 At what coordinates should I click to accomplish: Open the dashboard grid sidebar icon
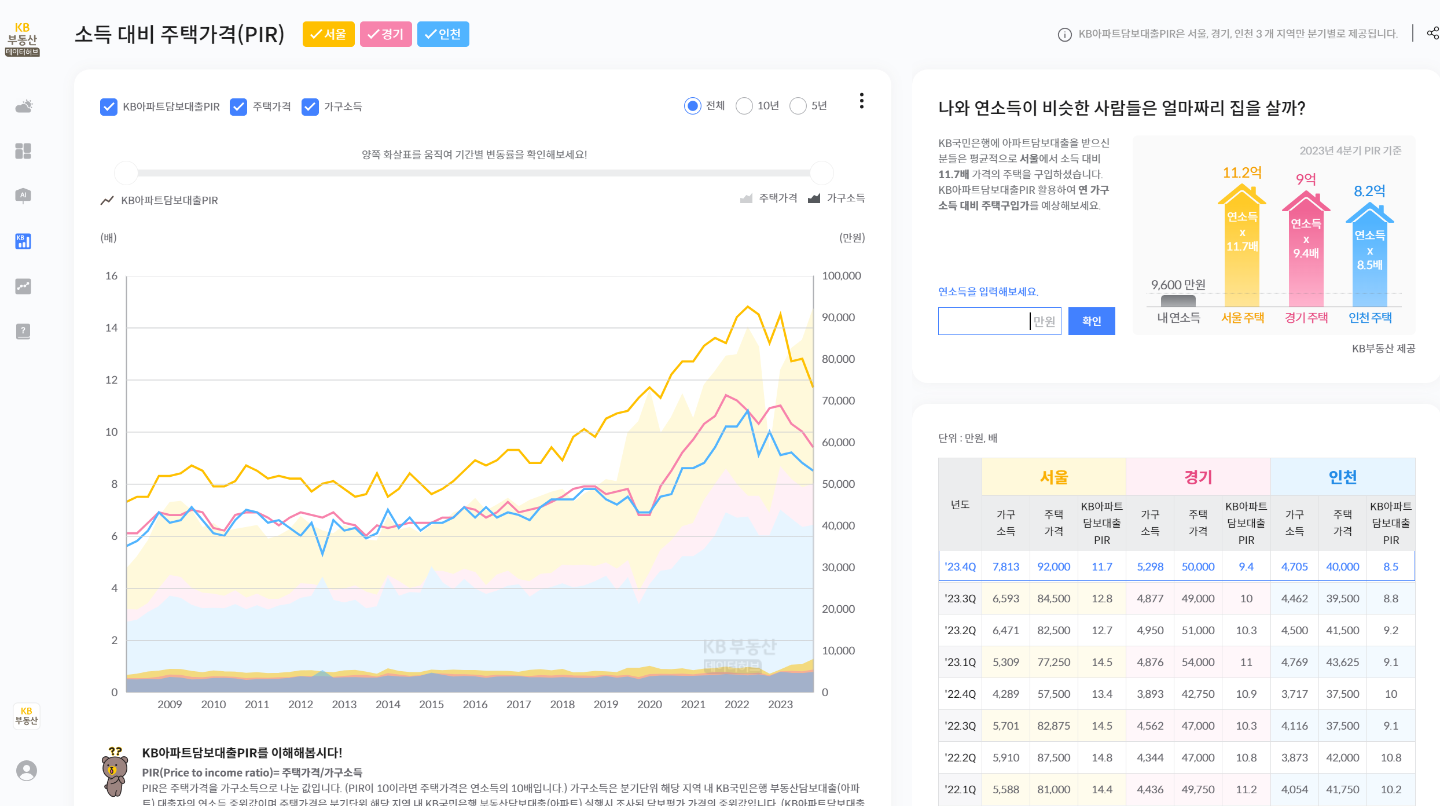pyautogui.click(x=23, y=151)
